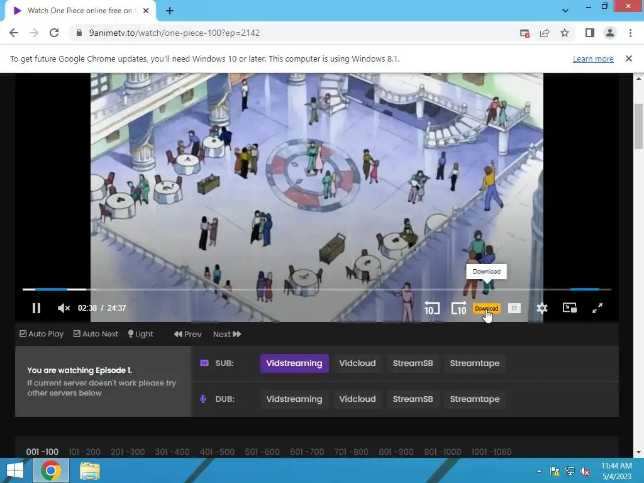Open episode range 001-100 tab
The width and height of the screenshot is (644, 483).
click(x=42, y=452)
